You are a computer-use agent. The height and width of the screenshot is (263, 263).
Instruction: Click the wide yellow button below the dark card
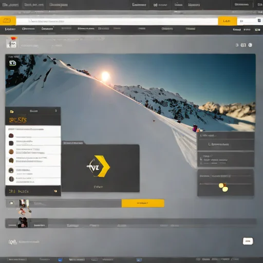pos(143,203)
